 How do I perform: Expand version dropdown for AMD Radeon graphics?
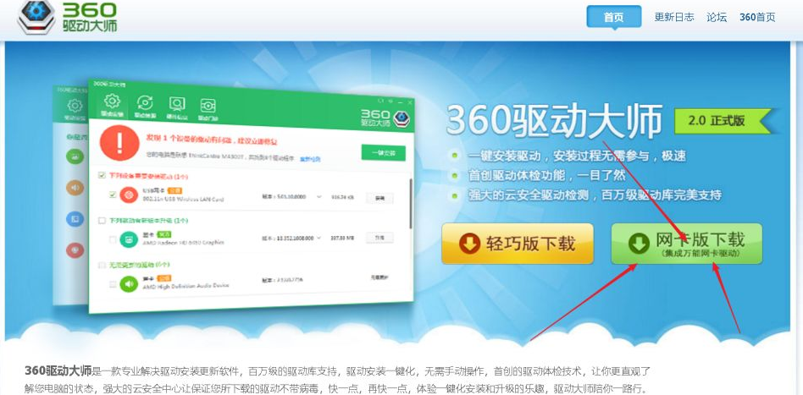[x=318, y=239]
